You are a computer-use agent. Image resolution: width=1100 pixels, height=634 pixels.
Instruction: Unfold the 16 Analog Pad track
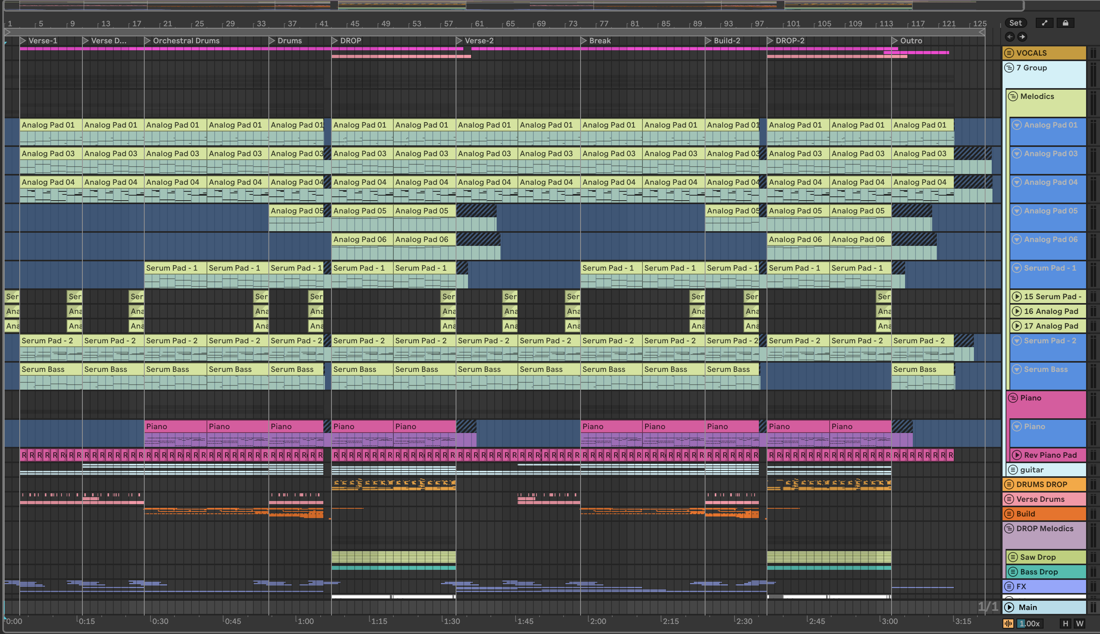click(1016, 311)
